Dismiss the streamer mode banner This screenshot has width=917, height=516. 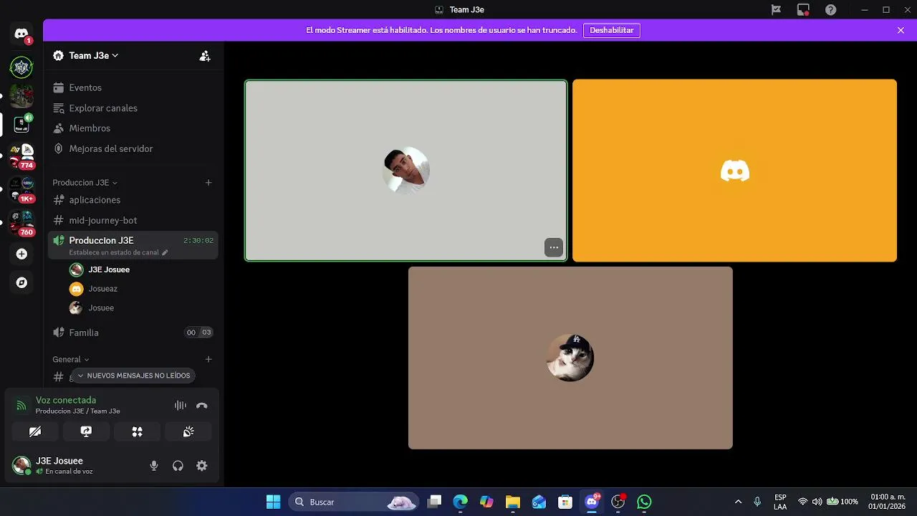(x=901, y=30)
